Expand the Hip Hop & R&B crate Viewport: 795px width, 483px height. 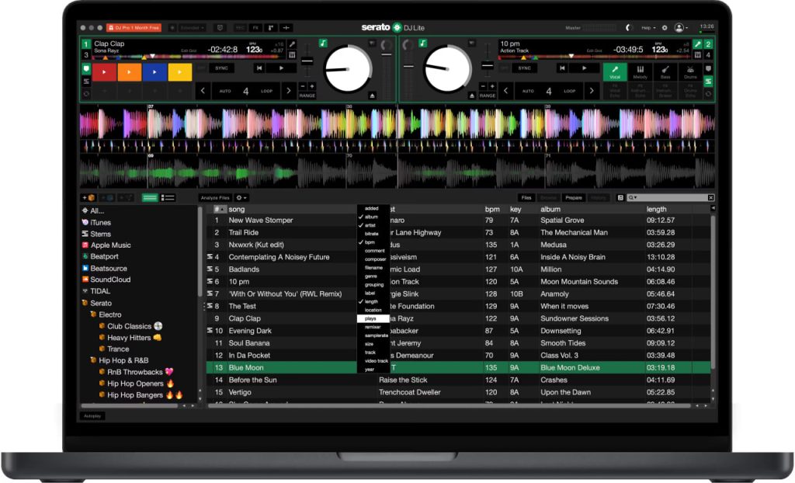[x=93, y=360]
